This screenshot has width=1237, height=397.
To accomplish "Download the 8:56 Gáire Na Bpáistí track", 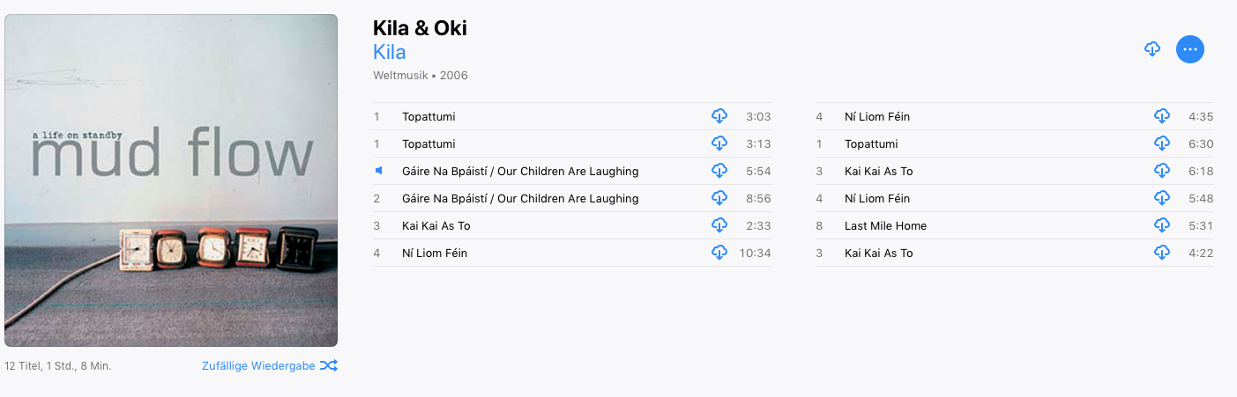I will click(719, 198).
